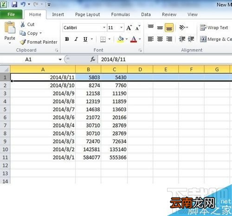Click cell containing 584077
Screen dimensions: 232x216
pos(88,158)
